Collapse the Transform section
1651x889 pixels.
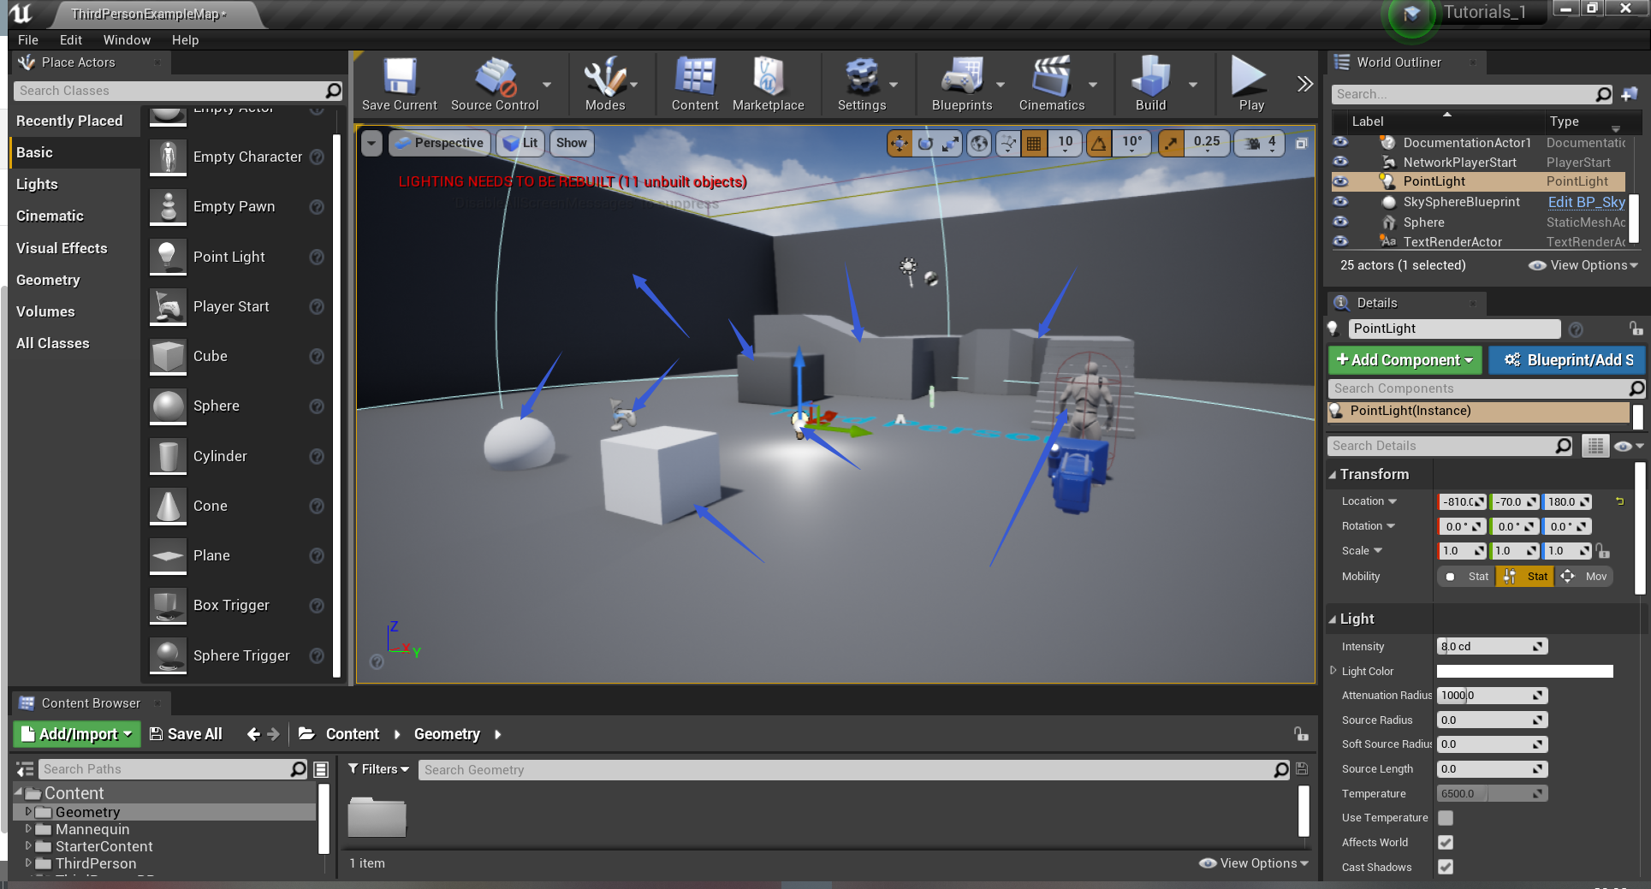[x=1332, y=475]
